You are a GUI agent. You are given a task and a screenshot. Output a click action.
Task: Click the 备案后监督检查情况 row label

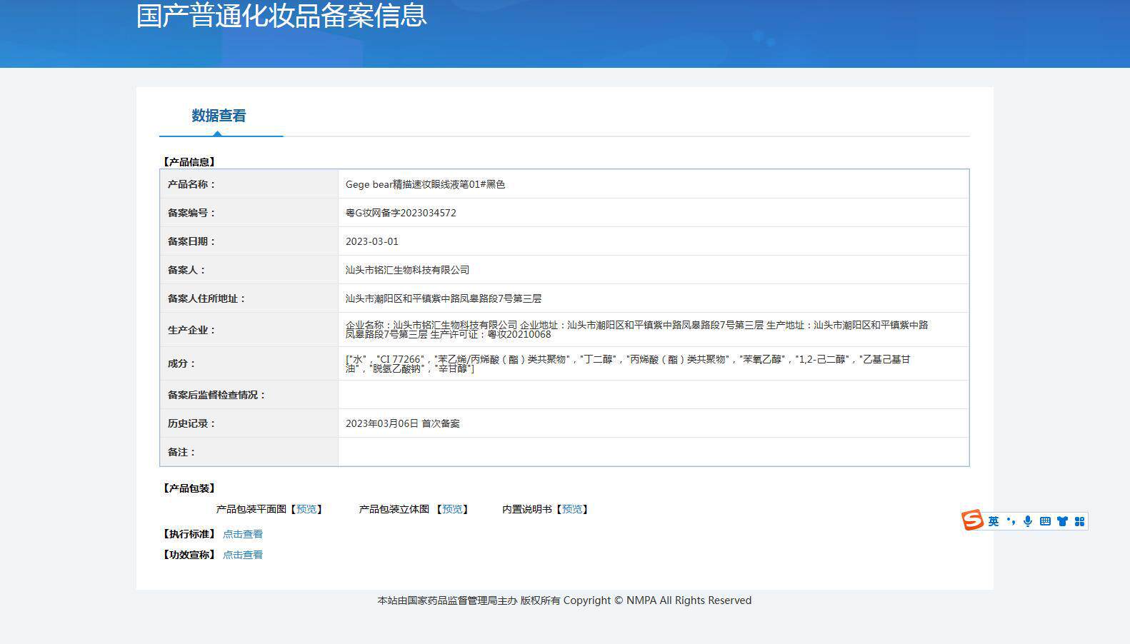click(x=216, y=395)
